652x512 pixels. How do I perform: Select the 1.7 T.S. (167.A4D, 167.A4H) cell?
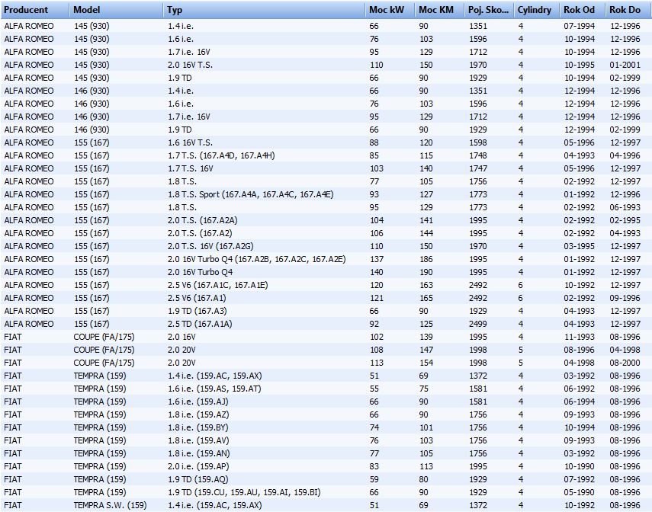click(221, 155)
